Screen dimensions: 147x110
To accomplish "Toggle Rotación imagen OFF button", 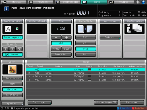I will point(106,102).
